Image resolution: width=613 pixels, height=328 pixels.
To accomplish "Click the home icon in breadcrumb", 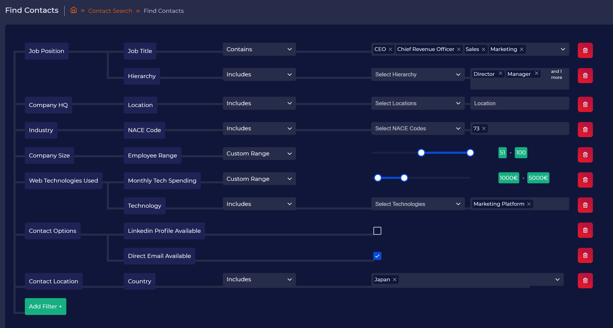I will coord(73,10).
